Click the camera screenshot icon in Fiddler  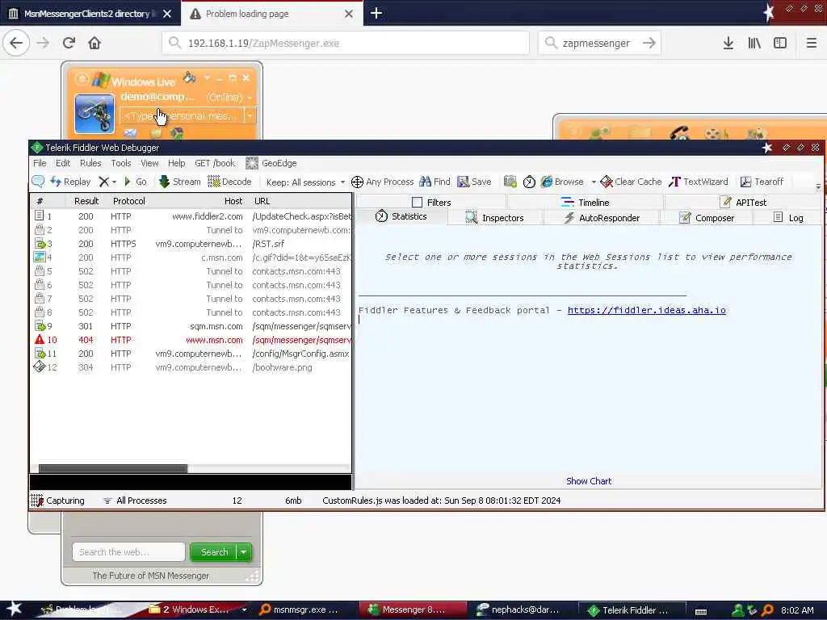510,182
